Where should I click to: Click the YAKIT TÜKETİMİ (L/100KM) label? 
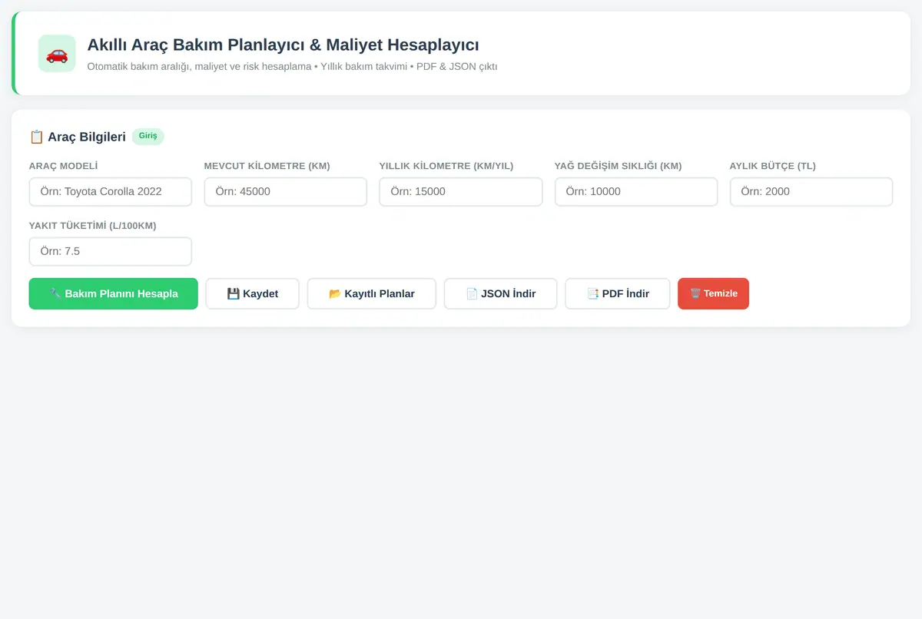pos(93,225)
